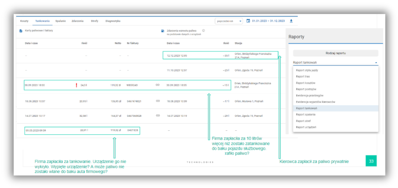Click the fuel pump icon by Zdarzenia wzrostu paliwa

[x=163, y=31]
